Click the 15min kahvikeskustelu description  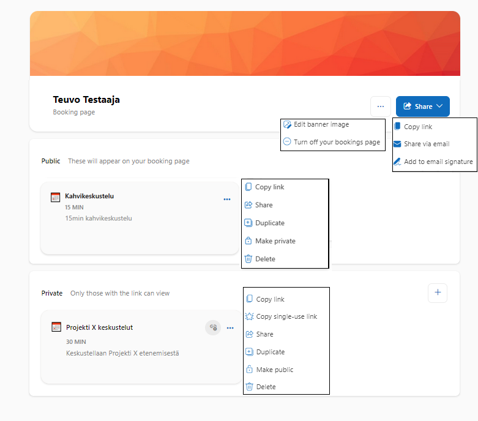pos(99,218)
